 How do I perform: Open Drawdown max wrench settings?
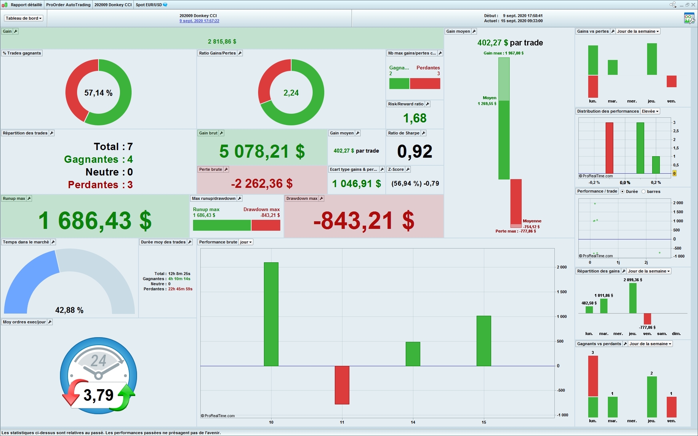(321, 198)
